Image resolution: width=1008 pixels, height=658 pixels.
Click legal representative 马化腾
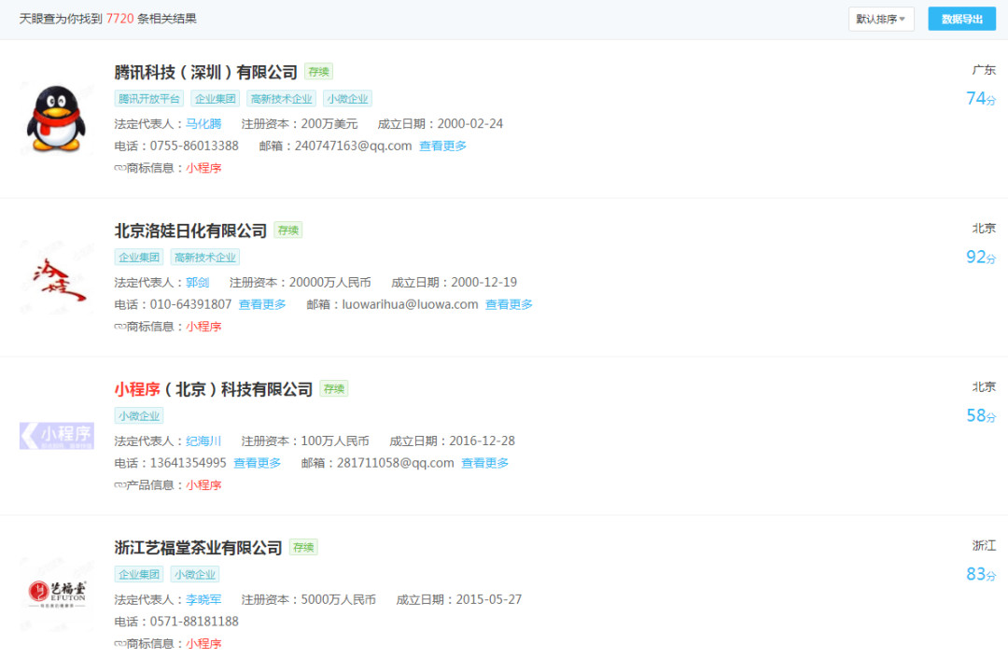click(203, 124)
